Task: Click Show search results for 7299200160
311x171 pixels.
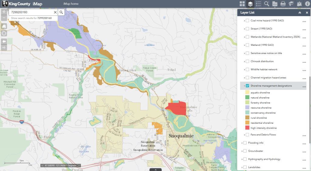Action: coord(31,18)
